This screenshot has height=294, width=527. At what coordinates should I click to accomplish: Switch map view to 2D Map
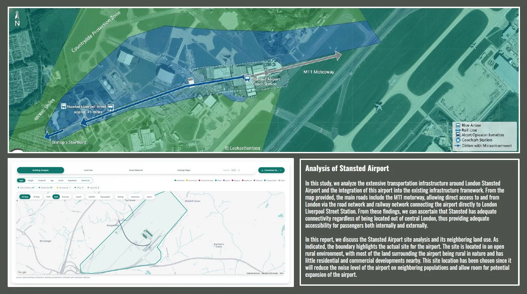(25, 197)
